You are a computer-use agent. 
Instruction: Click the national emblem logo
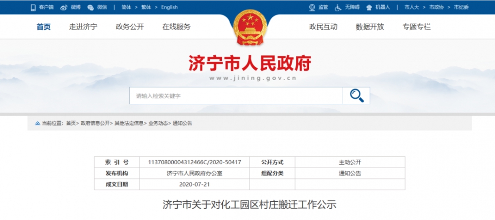coord(250,27)
